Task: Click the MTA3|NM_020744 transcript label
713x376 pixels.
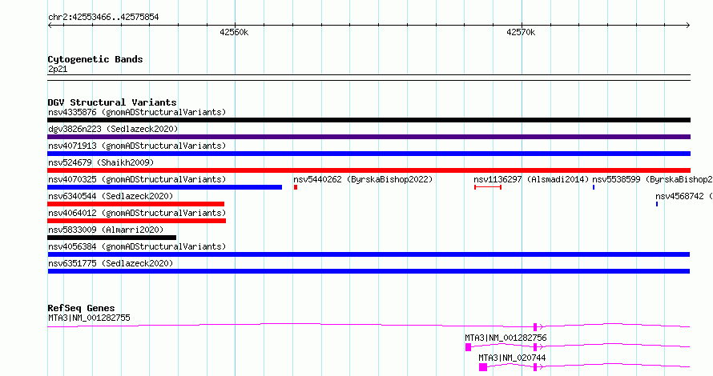Action: (x=512, y=358)
